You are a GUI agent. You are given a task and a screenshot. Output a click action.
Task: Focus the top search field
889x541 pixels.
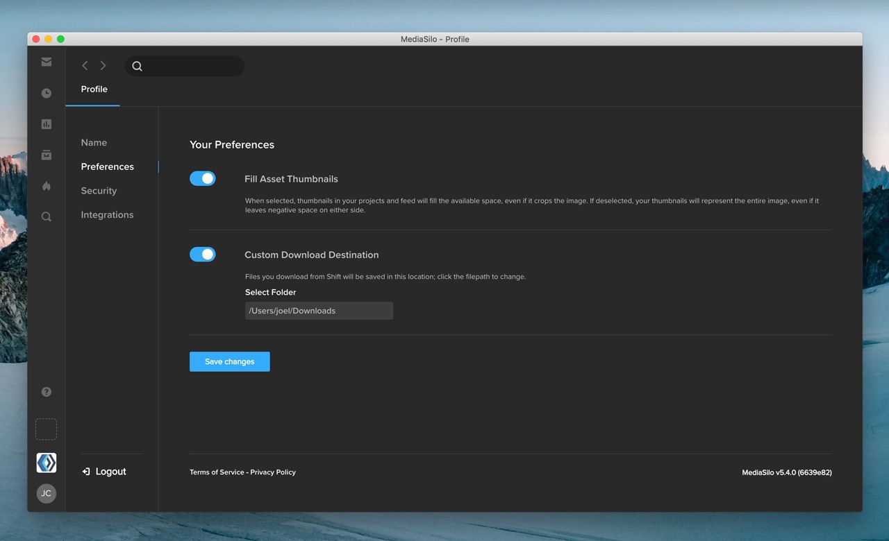tap(185, 66)
